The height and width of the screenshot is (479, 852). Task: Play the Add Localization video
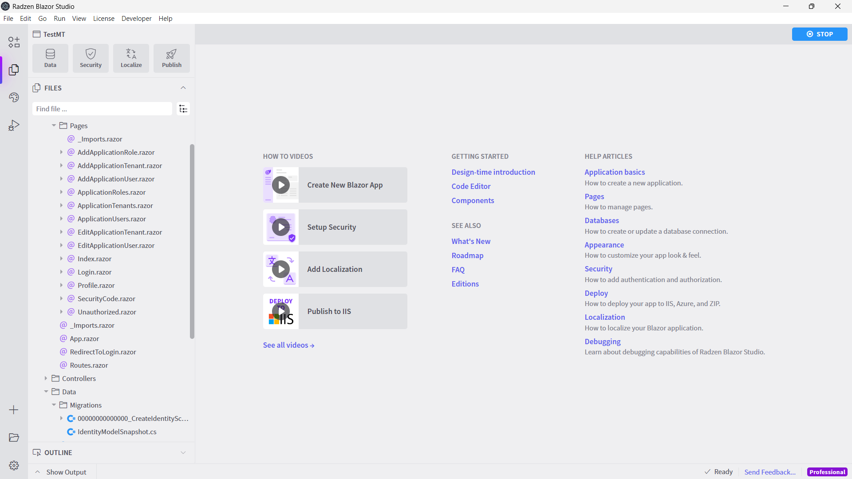pyautogui.click(x=281, y=269)
